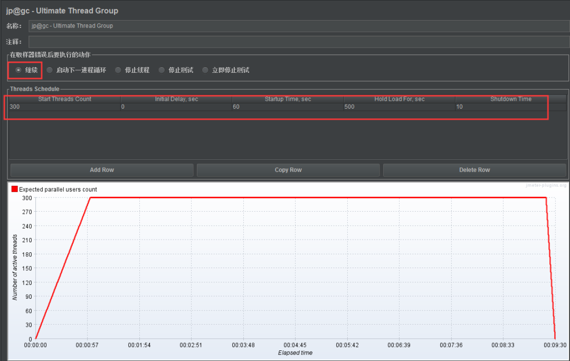570x361 pixels.
Task: Click the 名称 name input field
Action: tap(299, 26)
